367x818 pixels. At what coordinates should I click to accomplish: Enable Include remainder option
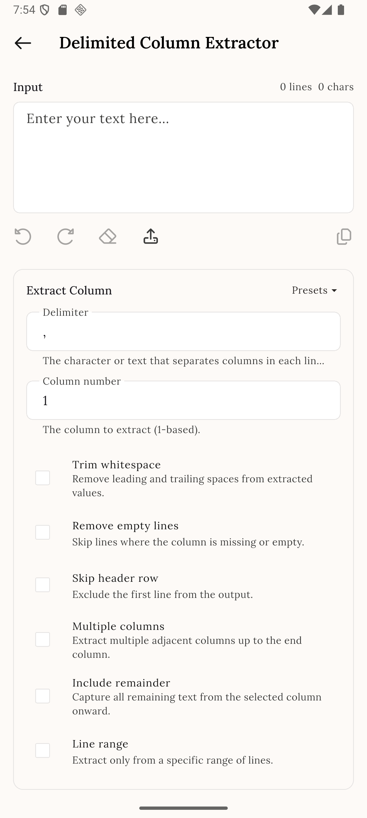(43, 697)
